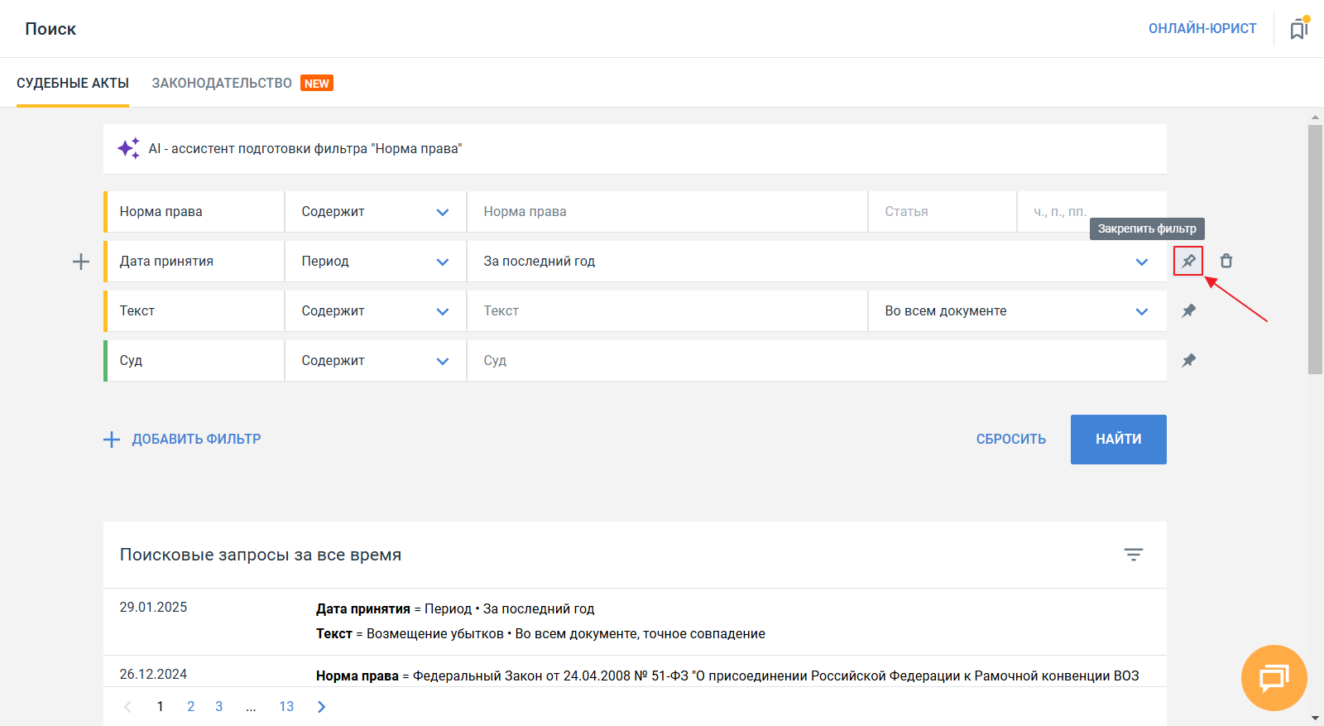
Task: Pin the Дата принятия filter
Action: (1188, 261)
